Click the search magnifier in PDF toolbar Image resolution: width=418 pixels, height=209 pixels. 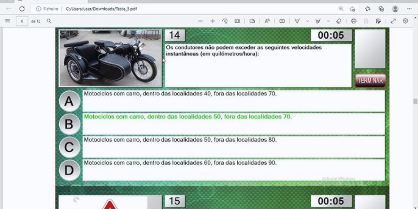[49, 21]
